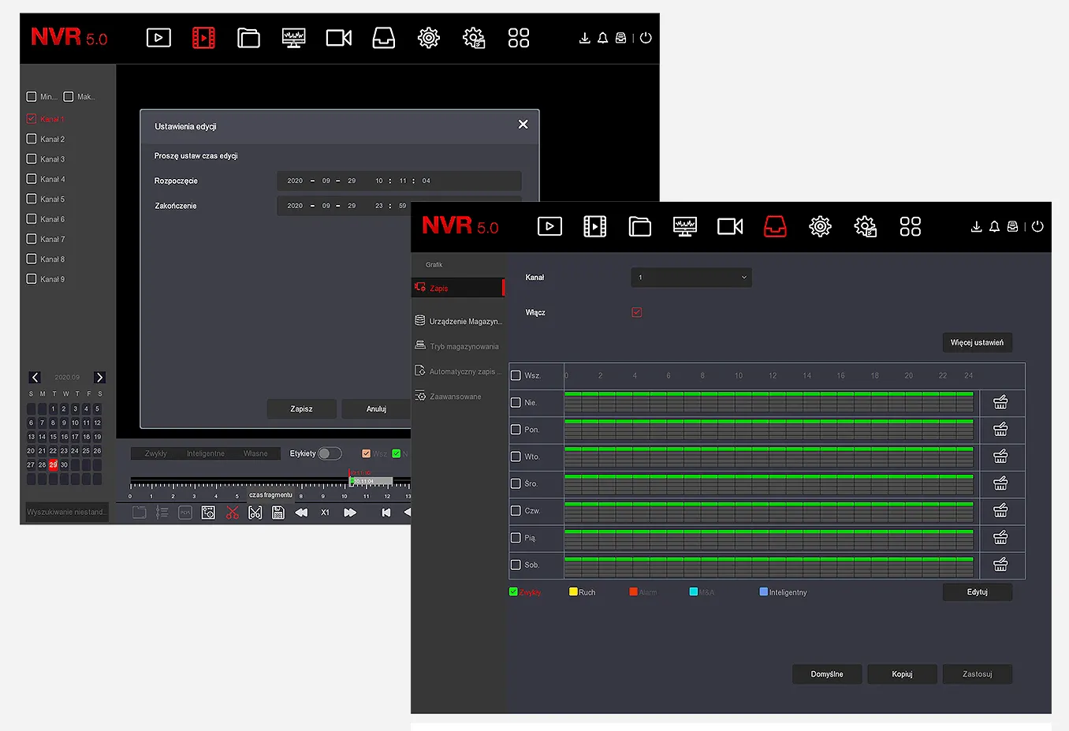Check the Kanał 2 checkbox

tap(32, 139)
